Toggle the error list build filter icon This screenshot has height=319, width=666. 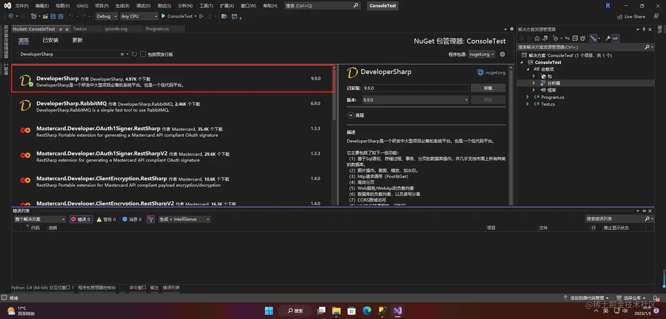point(151,219)
